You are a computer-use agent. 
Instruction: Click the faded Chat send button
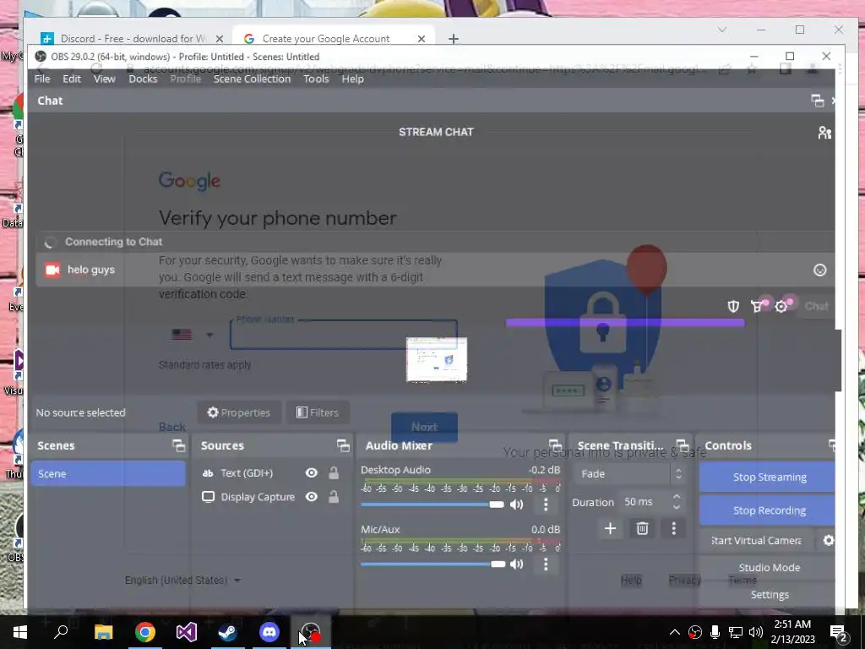click(x=817, y=306)
